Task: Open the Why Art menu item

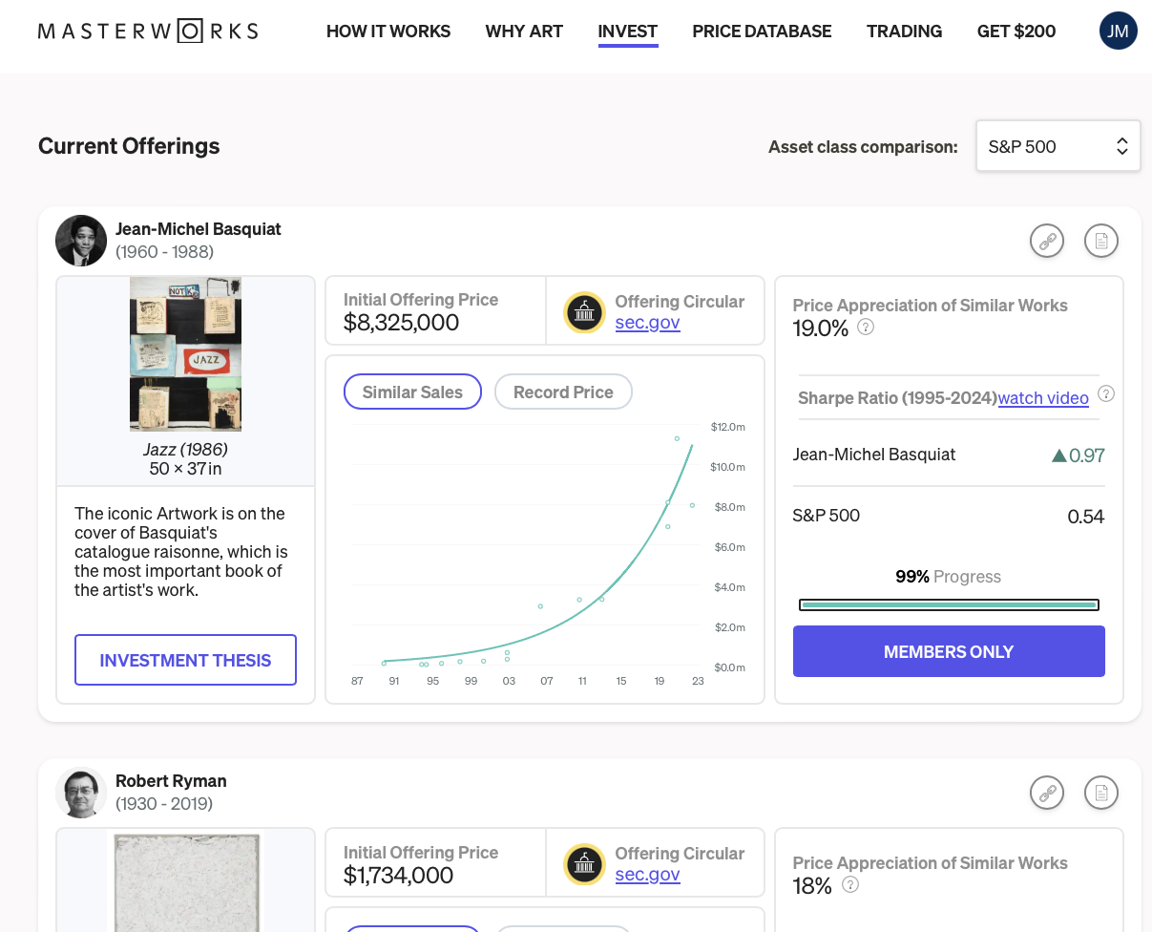Action: point(524,32)
